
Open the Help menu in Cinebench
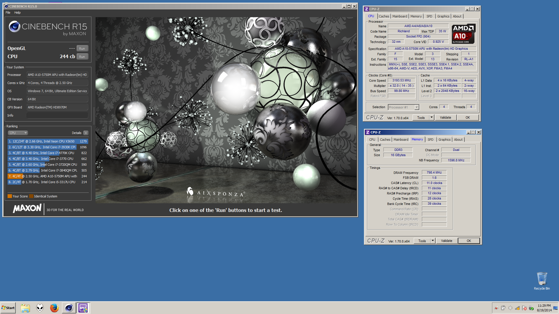[x=17, y=13]
